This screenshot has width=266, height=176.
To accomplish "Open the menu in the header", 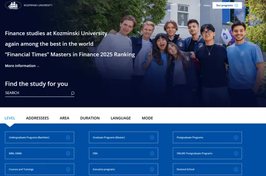I will coord(207,5).
